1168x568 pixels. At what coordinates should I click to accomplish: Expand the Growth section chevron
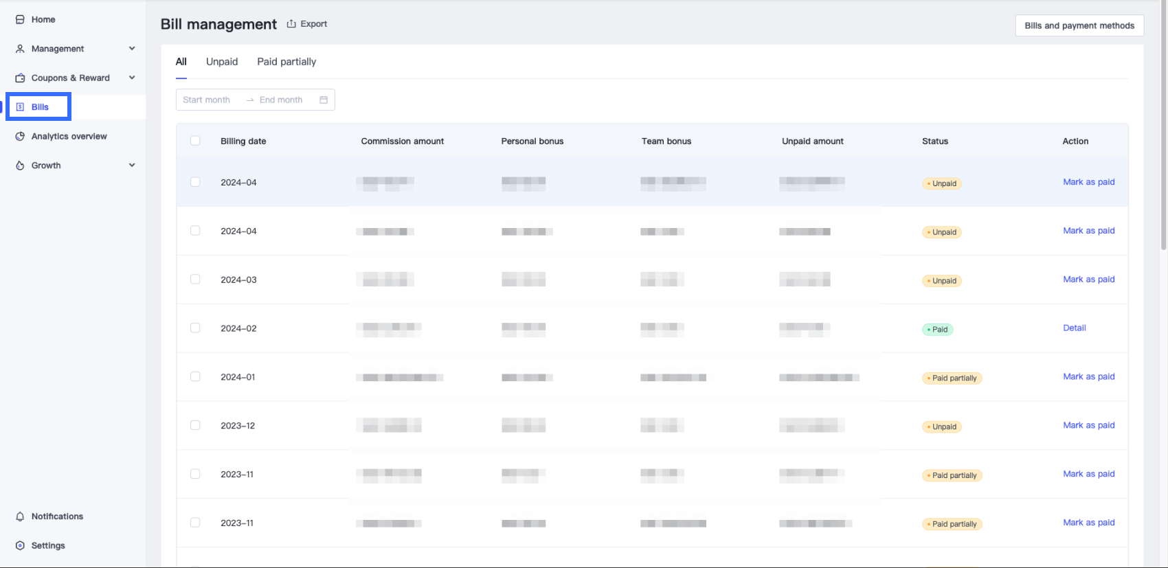pyautogui.click(x=132, y=166)
